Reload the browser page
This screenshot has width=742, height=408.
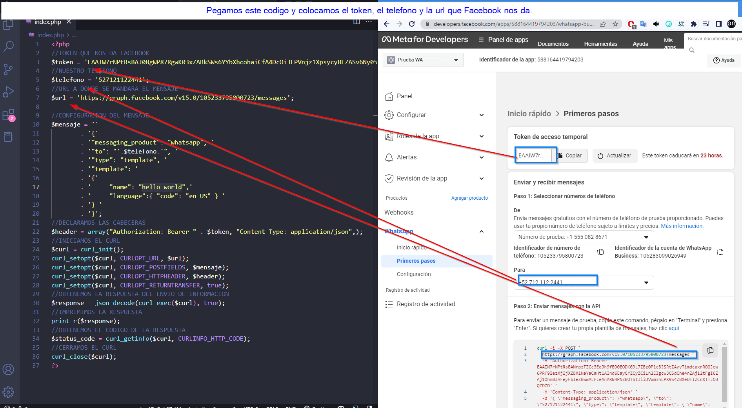(x=412, y=24)
